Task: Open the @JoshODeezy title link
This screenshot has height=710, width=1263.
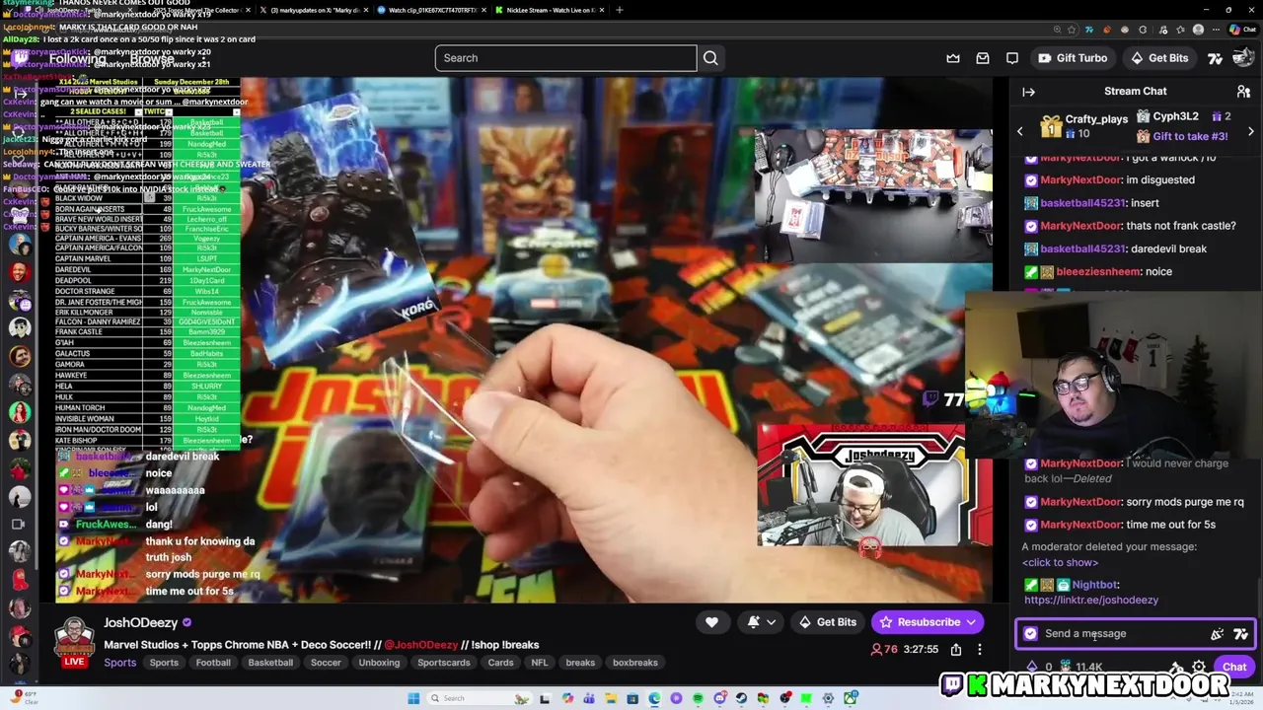Action: point(420,645)
